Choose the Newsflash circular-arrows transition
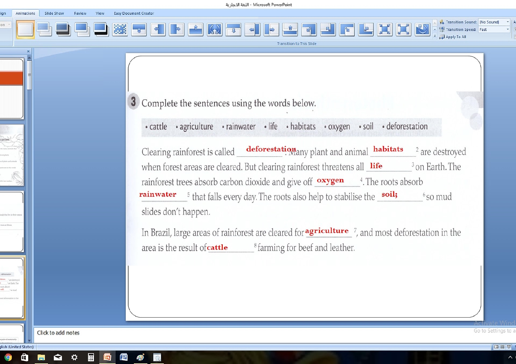516x364 pixels. [x=215, y=29]
